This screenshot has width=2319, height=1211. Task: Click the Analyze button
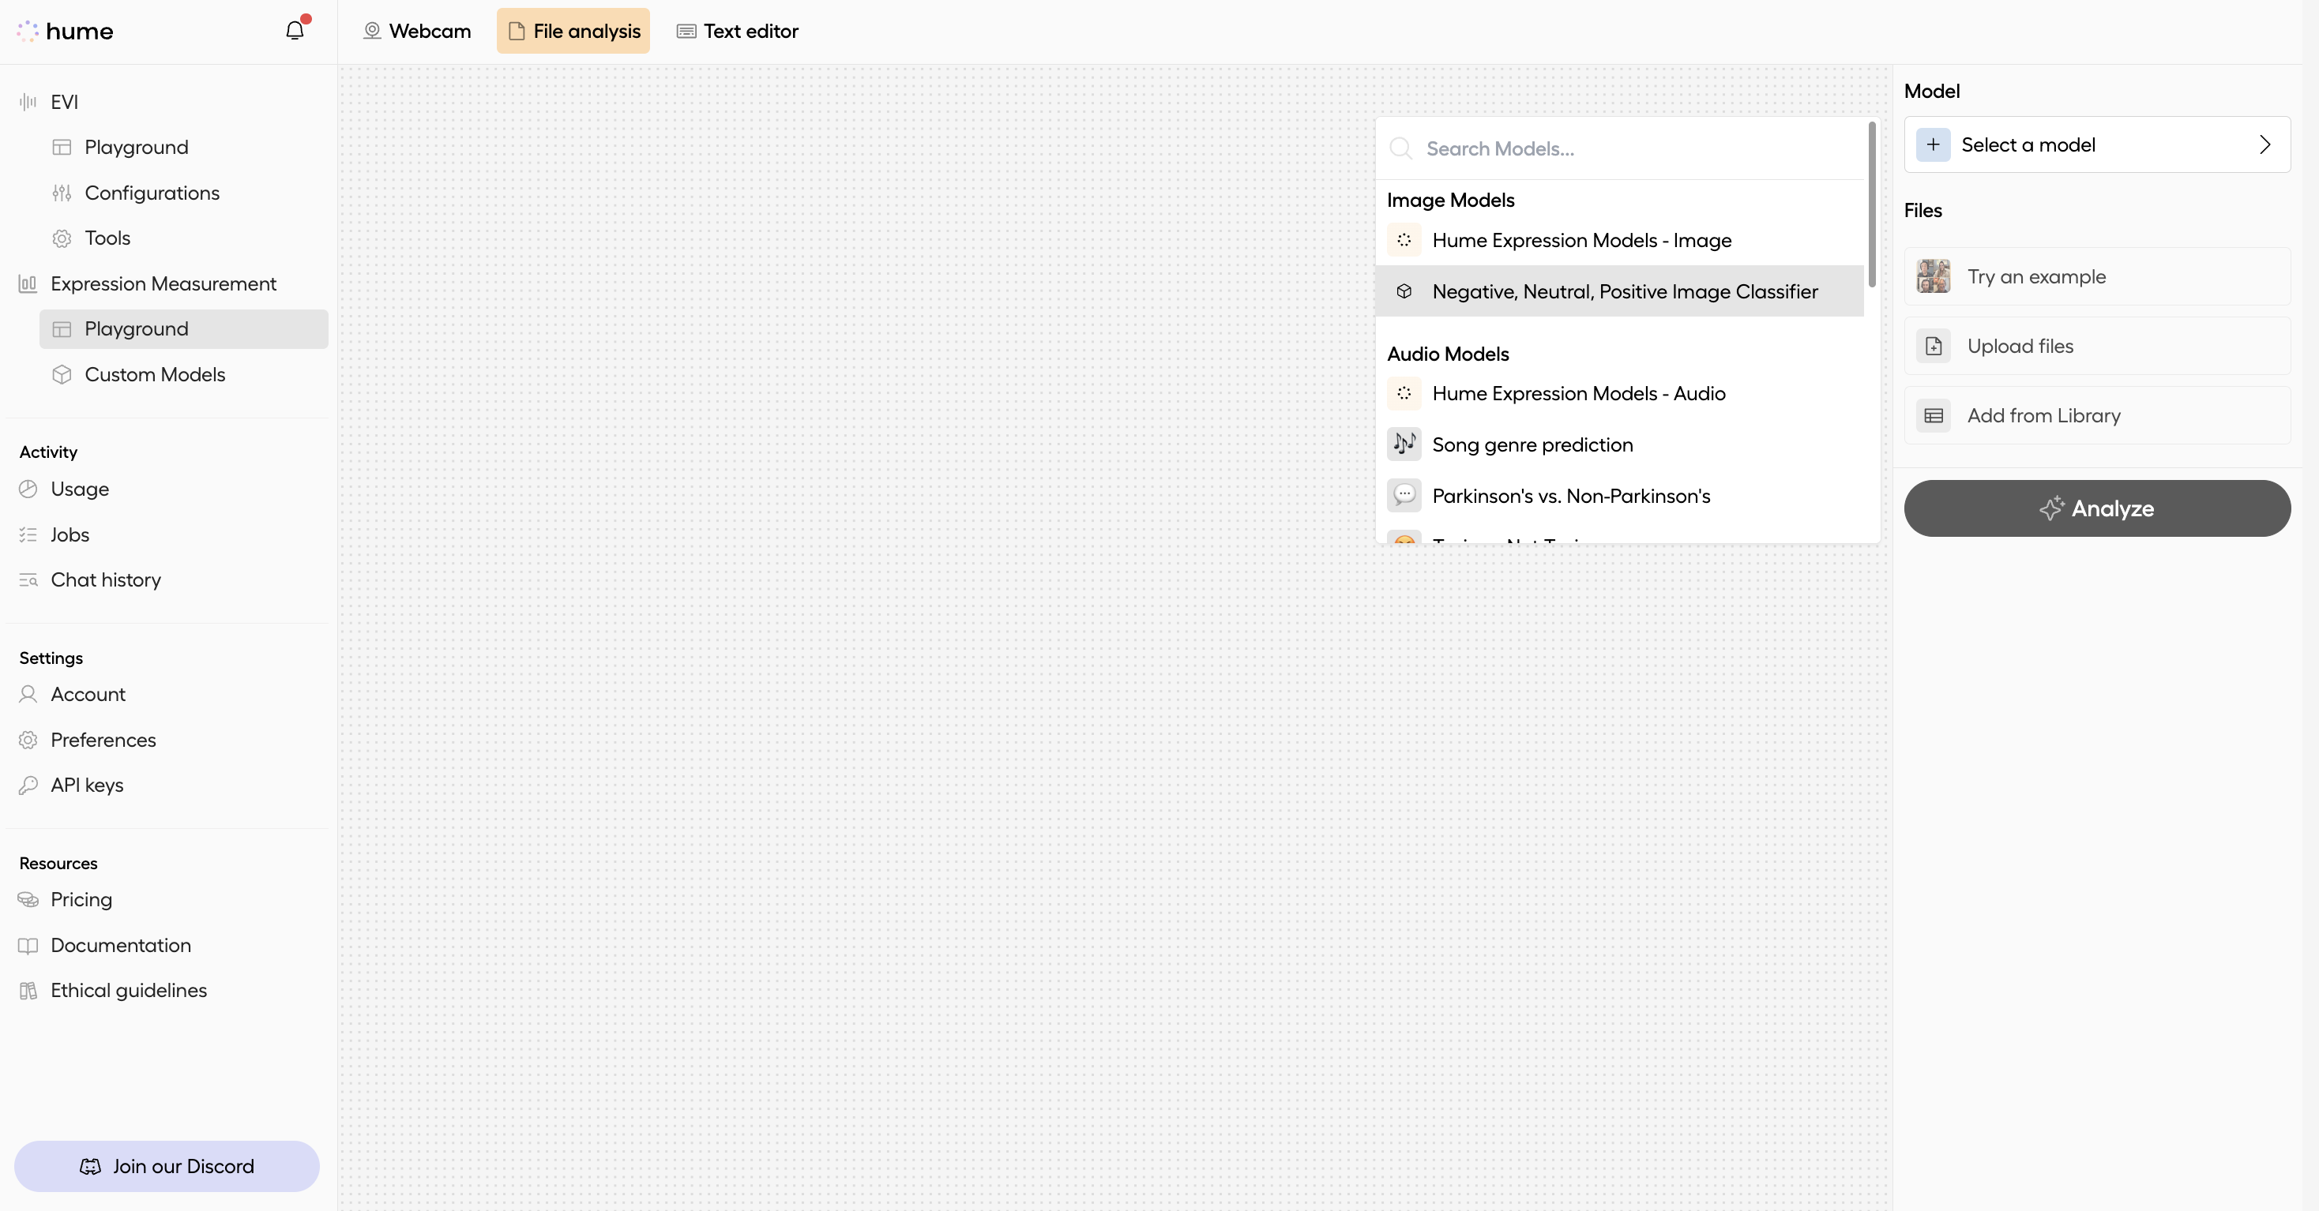click(x=2096, y=508)
